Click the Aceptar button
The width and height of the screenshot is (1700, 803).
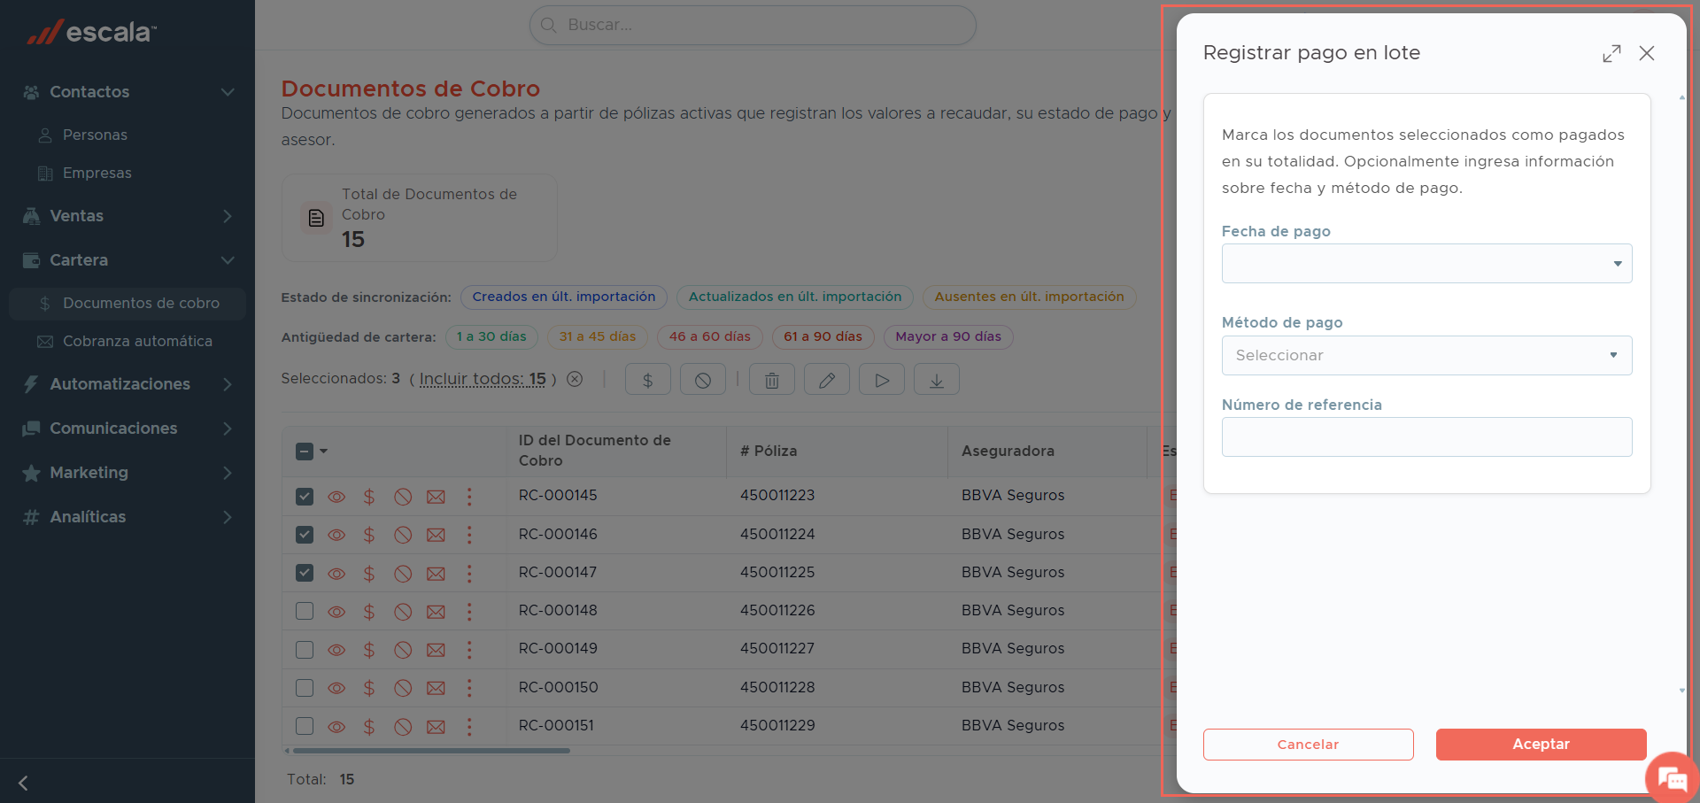tap(1541, 745)
